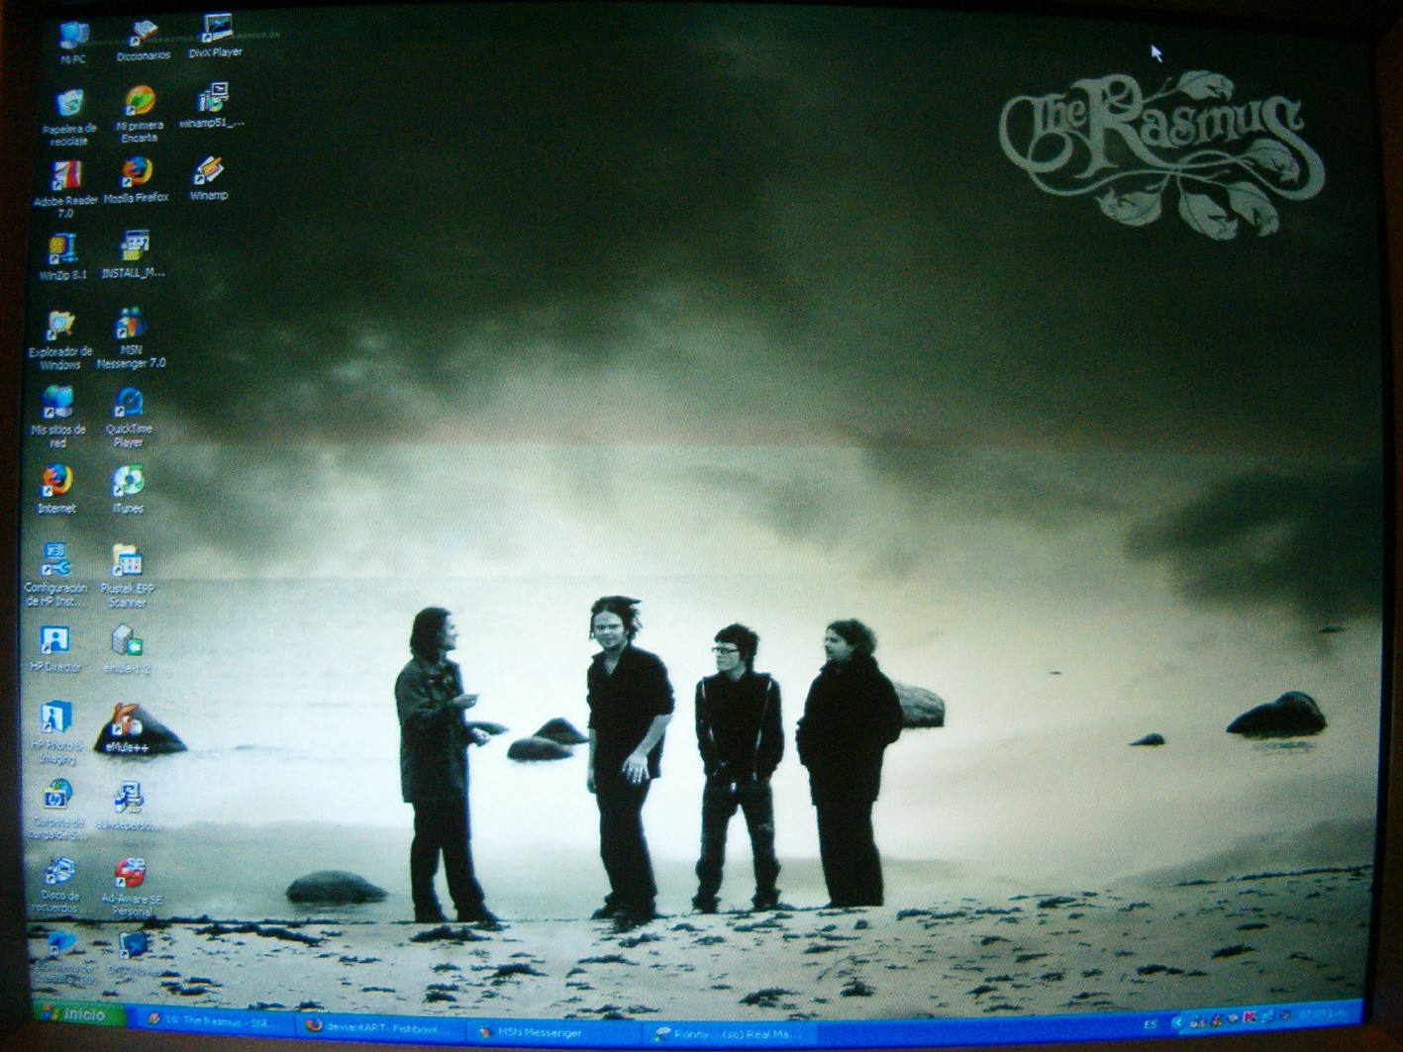This screenshot has height=1052, width=1403.
Task: Start the eMule++ desktop shortcut
Action: [127, 728]
